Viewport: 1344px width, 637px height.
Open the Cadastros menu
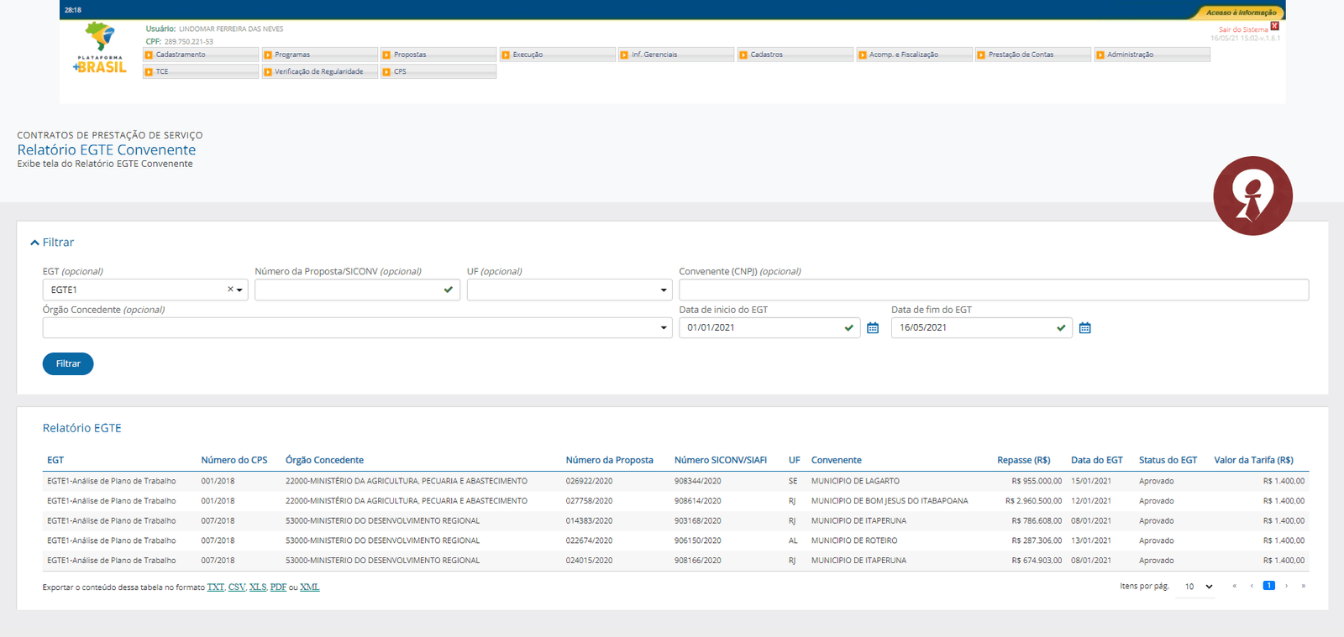coord(795,55)
